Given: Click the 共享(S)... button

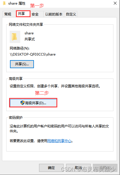Looking at the screenshot, I should (x=22, y=64).
